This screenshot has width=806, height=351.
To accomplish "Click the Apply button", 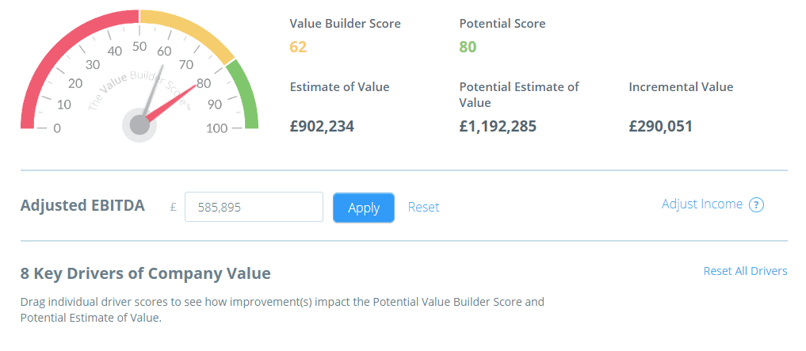I will pyautogui.click(x=364, y=208).
